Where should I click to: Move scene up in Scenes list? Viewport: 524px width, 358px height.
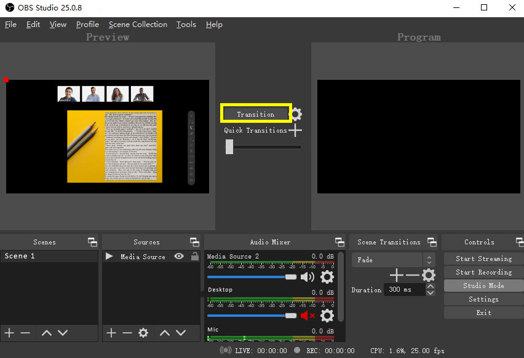click(x=47, y=333)
